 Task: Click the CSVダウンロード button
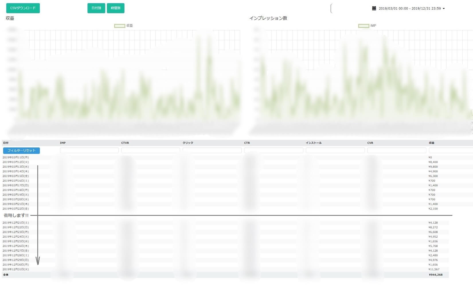(x=23, y=8)
